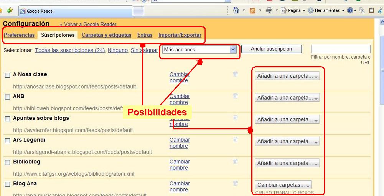Click Cambiar nombre for ANB
The width and height of the screenshot is (384, 196).
point(180,99)
